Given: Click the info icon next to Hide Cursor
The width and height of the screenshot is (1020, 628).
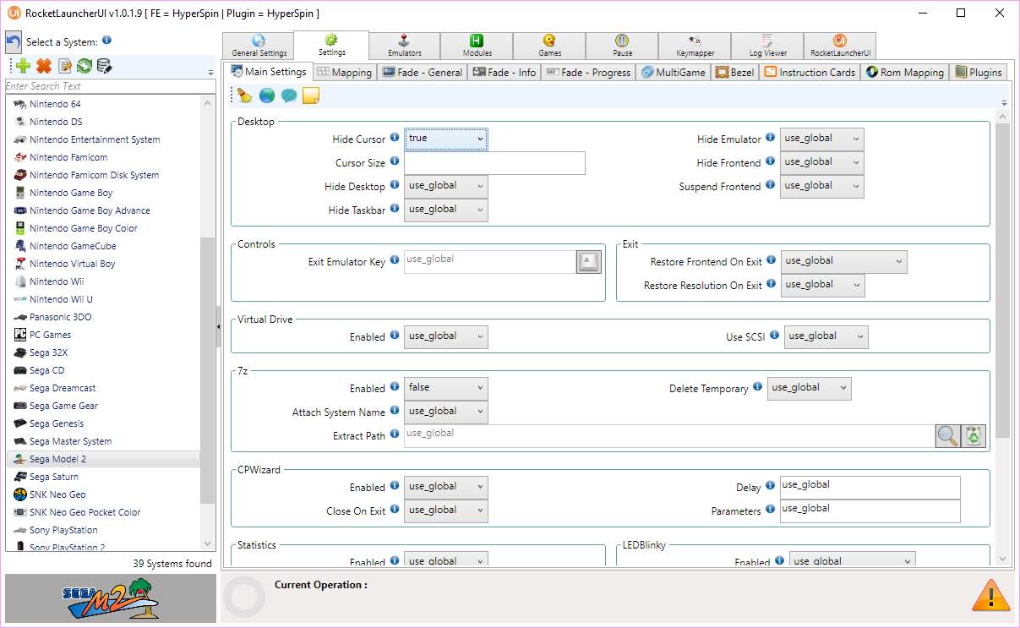Looking at the screenshot, I should pyautogui.click(x=395, y=138).
